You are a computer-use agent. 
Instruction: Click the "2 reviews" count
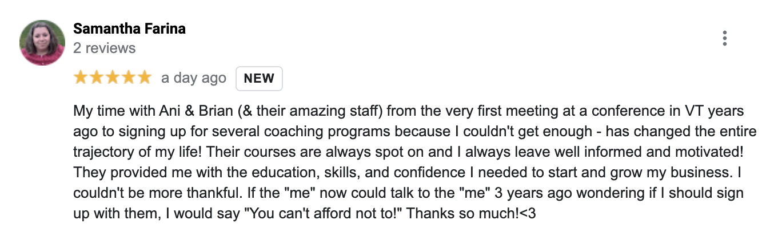[105, 48]
